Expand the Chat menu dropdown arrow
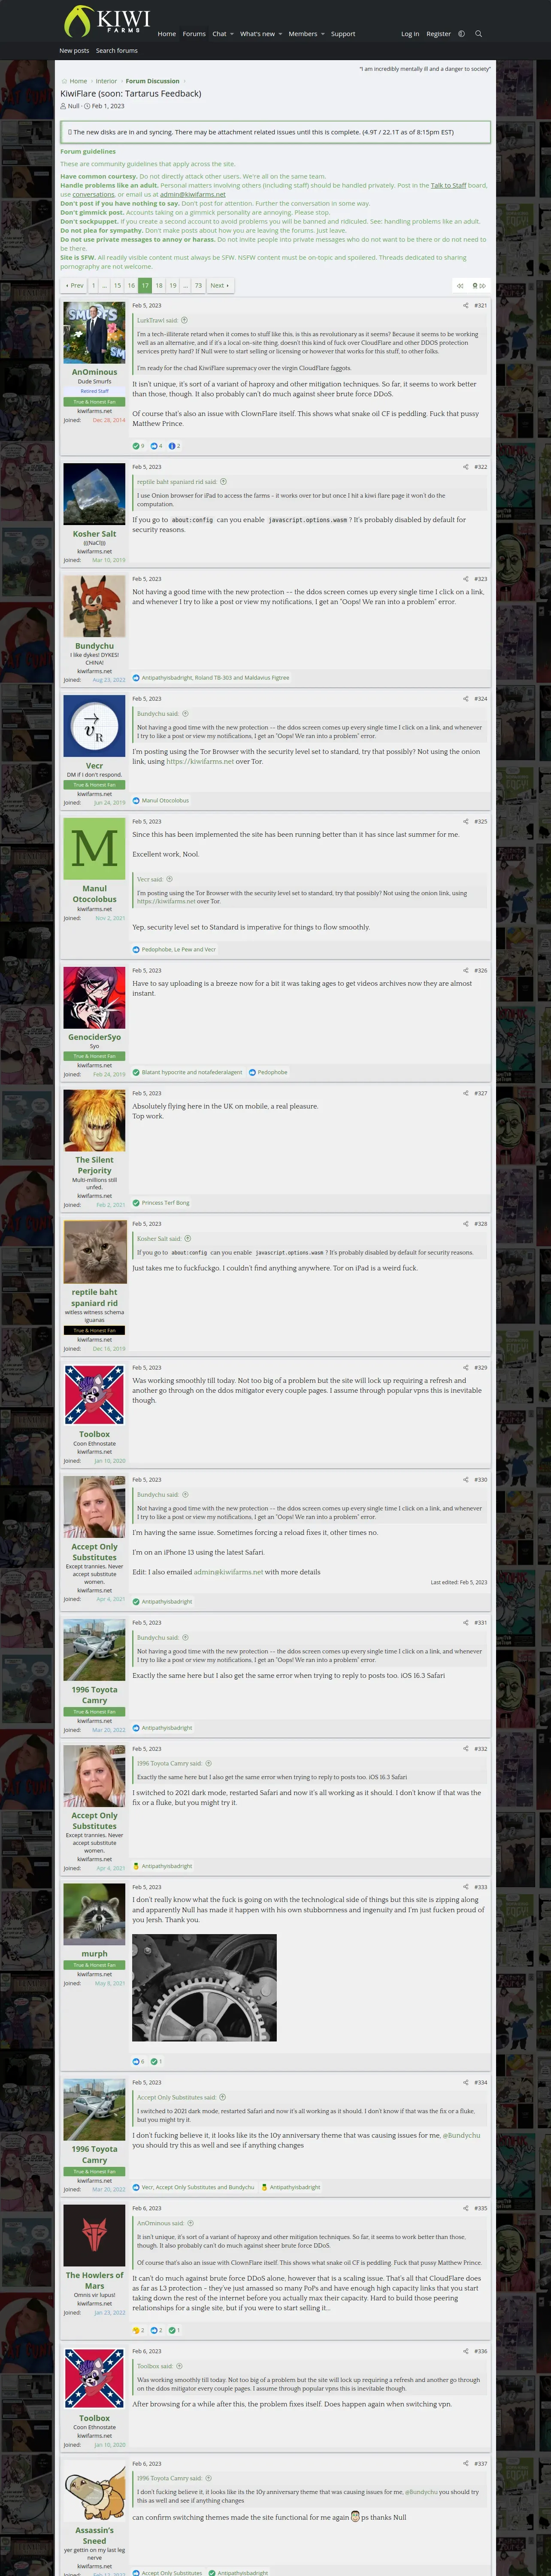Viewport: 551px width, 2576px height. pyautogui.click(x=232, y=34)
